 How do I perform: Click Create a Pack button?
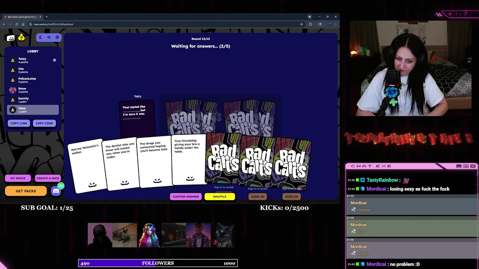[48, 178]
